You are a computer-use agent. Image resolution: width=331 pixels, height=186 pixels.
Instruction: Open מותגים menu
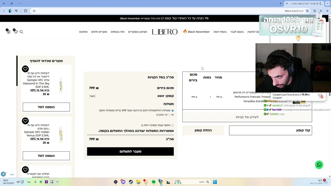click(83, 32)
